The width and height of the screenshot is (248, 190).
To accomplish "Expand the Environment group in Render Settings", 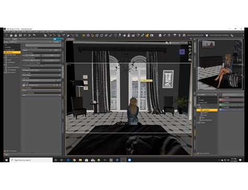I will [5, 72].
